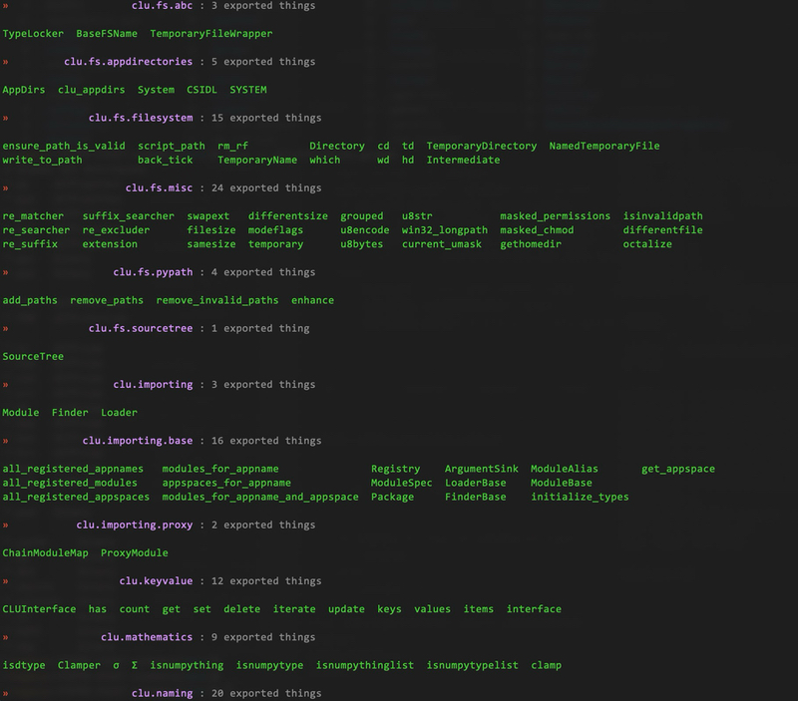Click masked_permissions text

(x=555, y=216)
